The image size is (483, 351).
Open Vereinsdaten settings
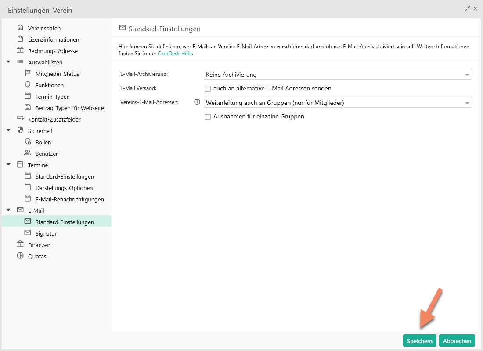pyautogui.click(x=44, y=29)
